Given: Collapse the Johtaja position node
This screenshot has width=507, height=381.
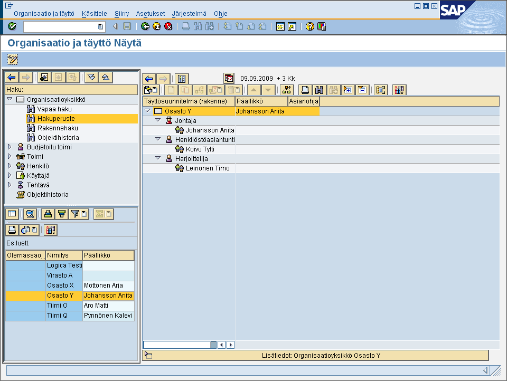Looking at the screenshot, I should (158, 120).
